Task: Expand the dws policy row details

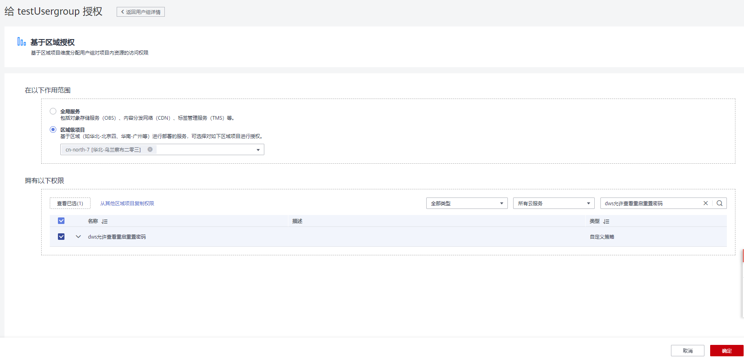Action: point(78,237)
